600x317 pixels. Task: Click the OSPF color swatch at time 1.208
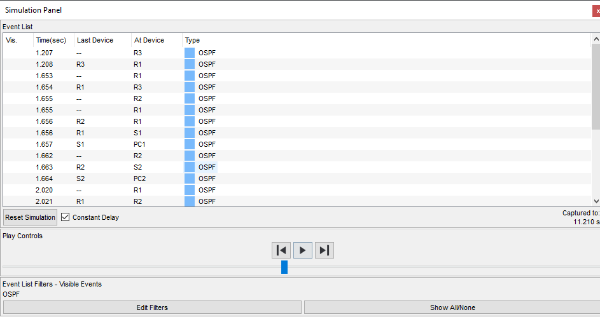190,64
